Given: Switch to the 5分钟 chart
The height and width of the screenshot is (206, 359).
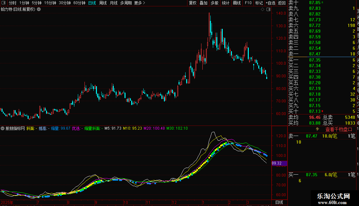Looking at the screenshot, I should (37, 3).
